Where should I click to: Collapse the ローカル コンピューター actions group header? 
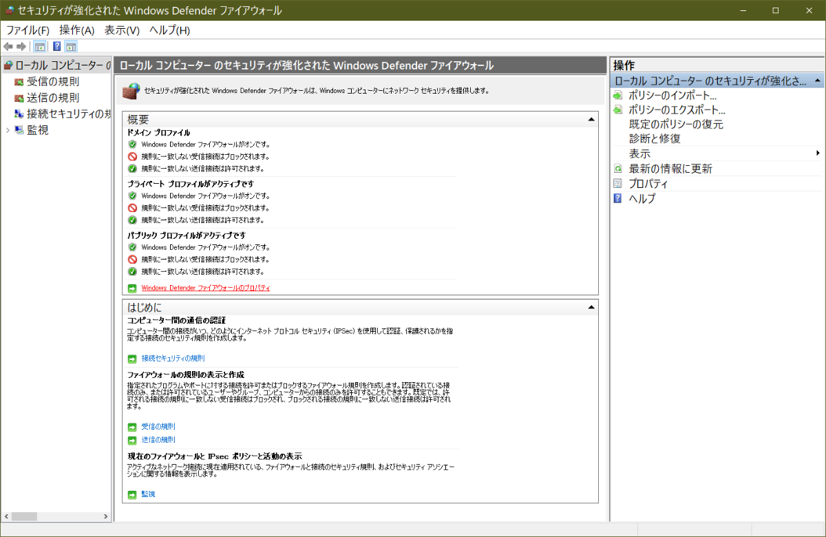click(x=818, y=81)
